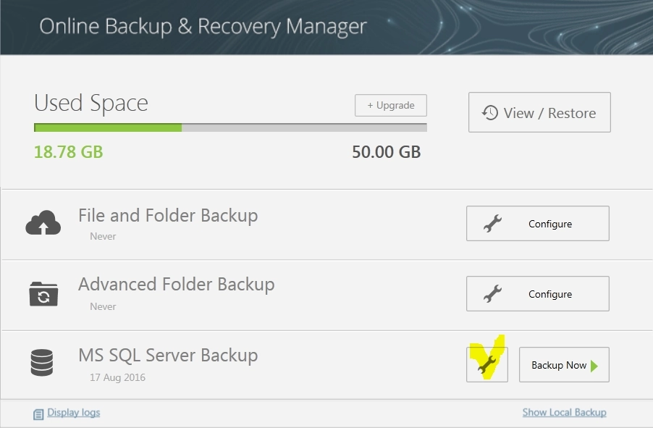Open MS SQL Server Backup wrench settings
The image size is (653, 428).
[x=486, y=365]
